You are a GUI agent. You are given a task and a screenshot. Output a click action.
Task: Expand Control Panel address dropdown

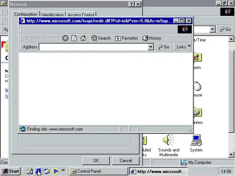coord(212,29)
